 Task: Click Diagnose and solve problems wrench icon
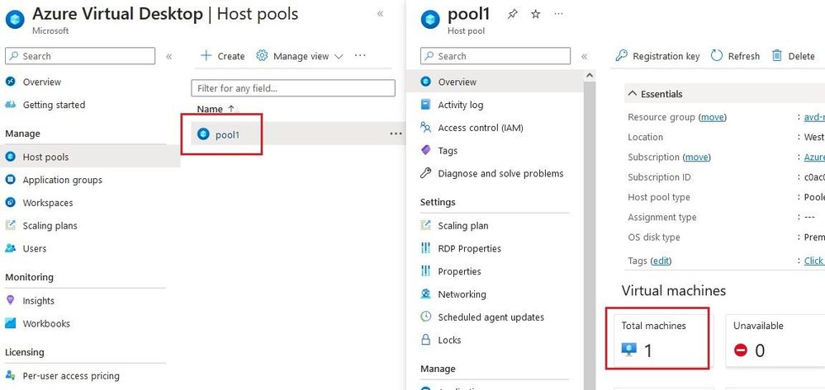click(x=425, y=173)
